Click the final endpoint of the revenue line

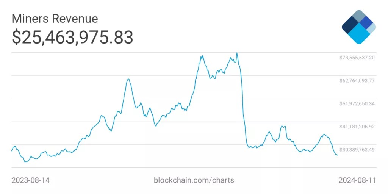[337, 155]
